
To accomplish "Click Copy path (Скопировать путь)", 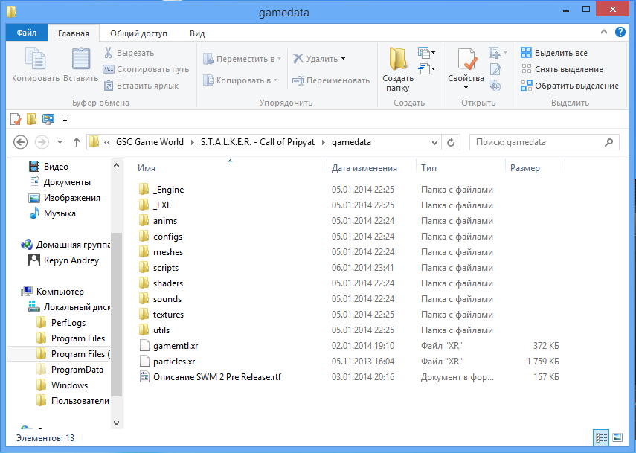I will click(x=146, y=69).
